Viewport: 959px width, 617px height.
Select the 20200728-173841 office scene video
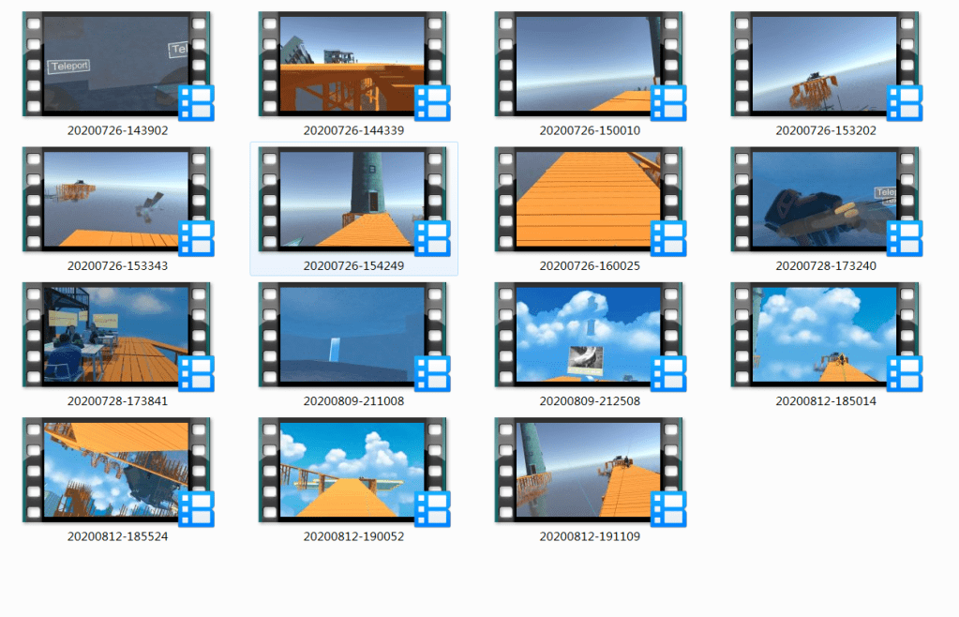click(x=117, y=335)
